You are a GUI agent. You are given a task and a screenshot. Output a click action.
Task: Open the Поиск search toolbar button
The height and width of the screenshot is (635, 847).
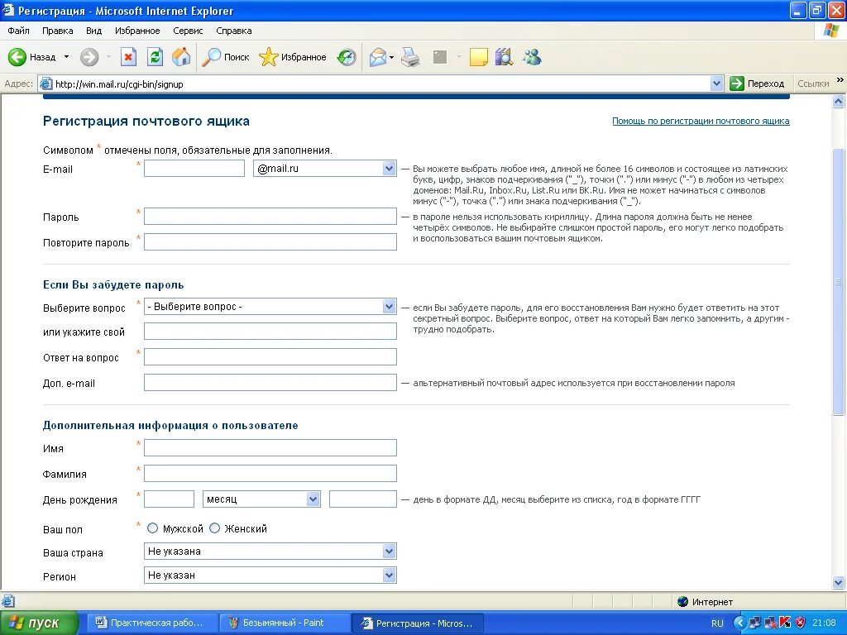pos(225,57)
